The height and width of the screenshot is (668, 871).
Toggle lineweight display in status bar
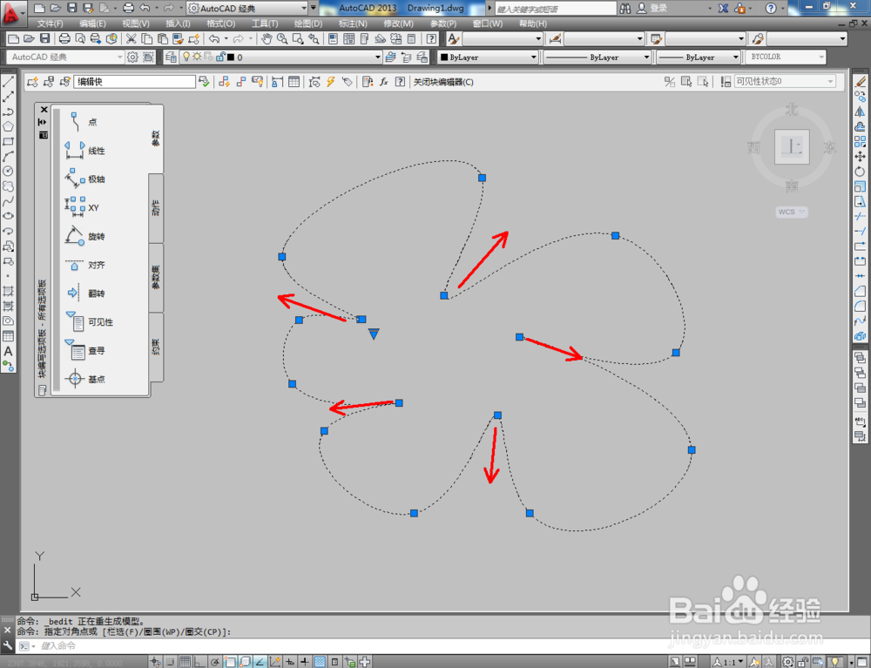tap(304, 661)
